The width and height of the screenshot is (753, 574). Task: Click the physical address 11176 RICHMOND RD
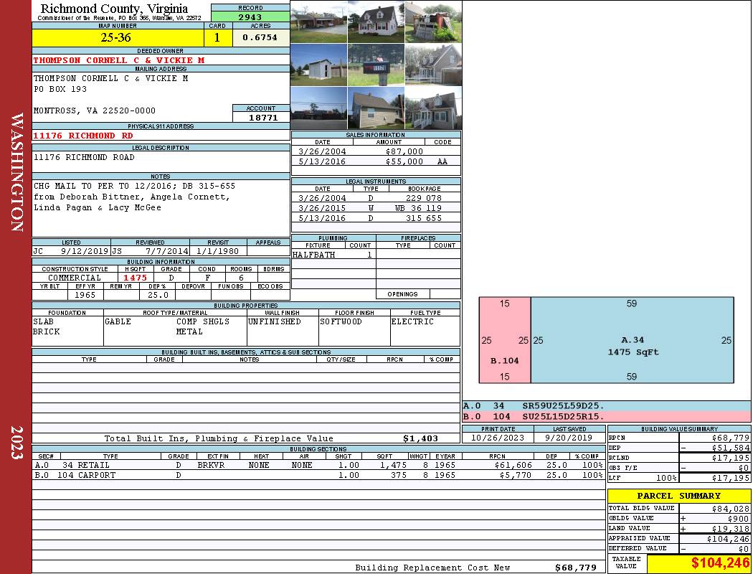[x=83, y=135]
